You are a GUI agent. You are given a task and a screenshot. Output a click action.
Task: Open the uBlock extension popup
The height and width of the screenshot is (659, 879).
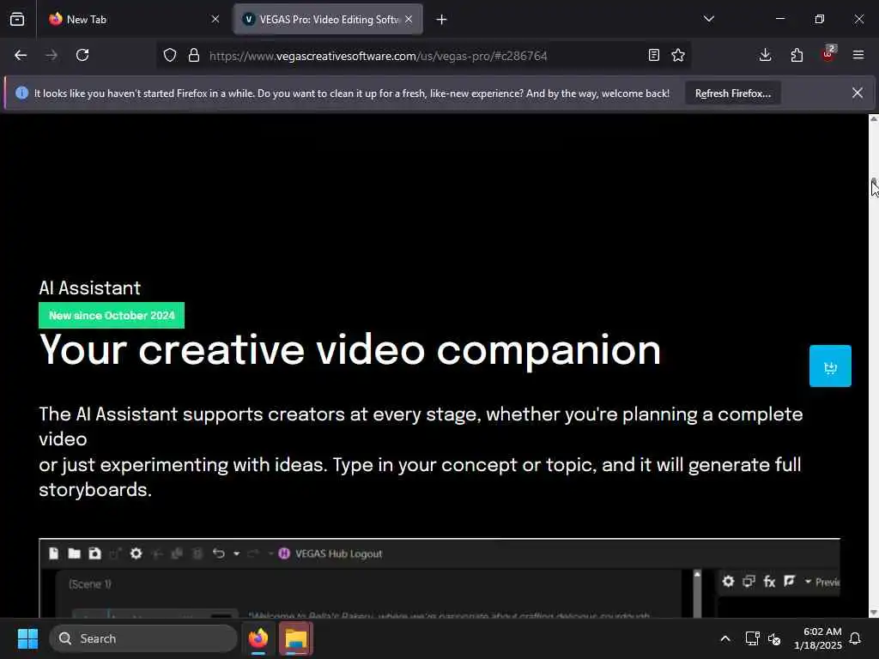(x=828, y=54)
